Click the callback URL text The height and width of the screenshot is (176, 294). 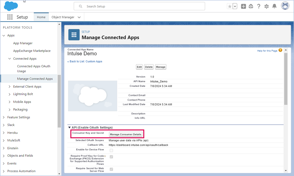pos(138,145)
